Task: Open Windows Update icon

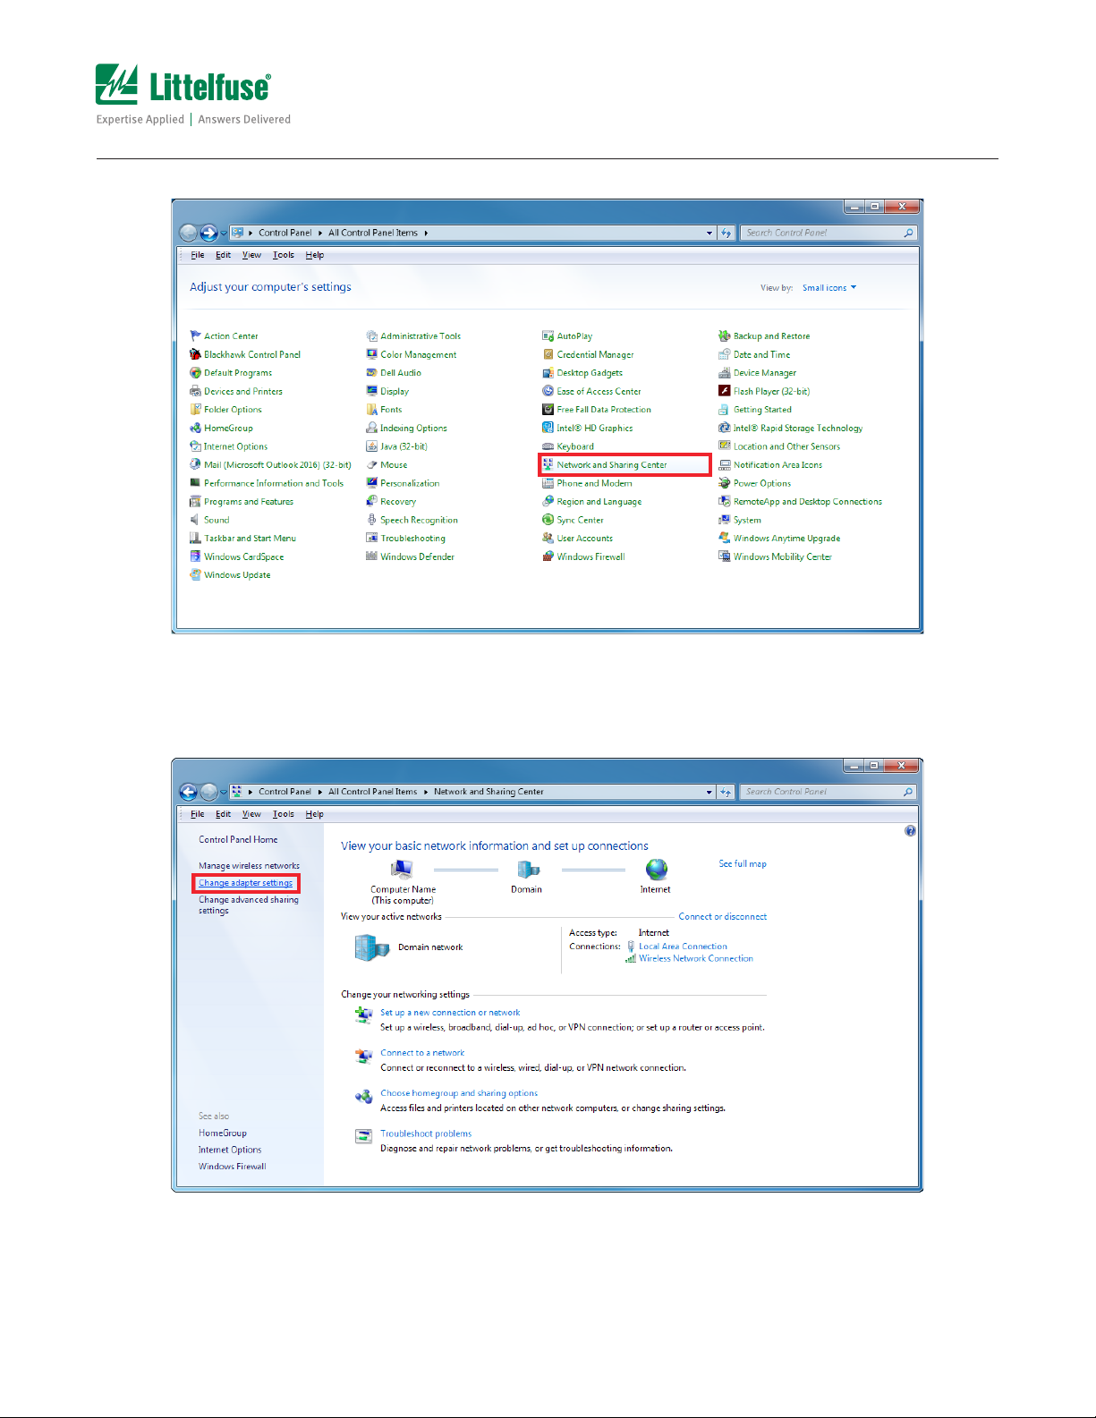Action: tap(195, 575)
